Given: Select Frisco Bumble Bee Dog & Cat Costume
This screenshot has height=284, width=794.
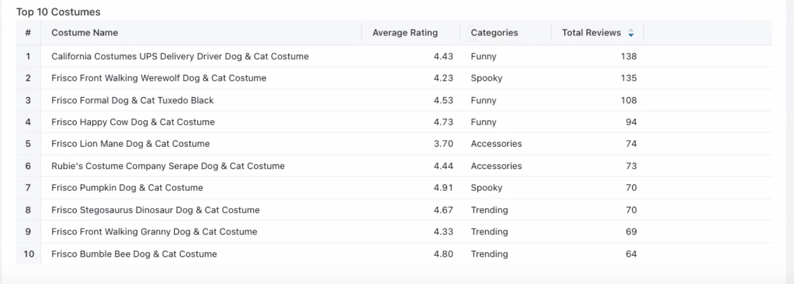Looking at the screenshot, I should (x=134, y=254).
